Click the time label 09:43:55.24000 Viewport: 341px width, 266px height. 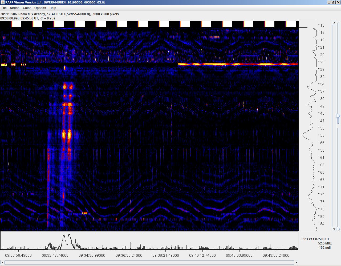[276, 255]
